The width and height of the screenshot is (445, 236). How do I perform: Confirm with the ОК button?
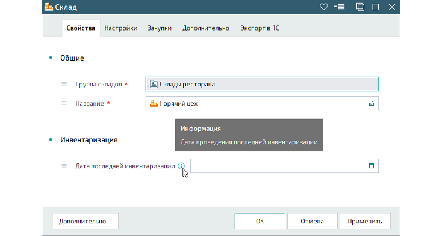260,221
